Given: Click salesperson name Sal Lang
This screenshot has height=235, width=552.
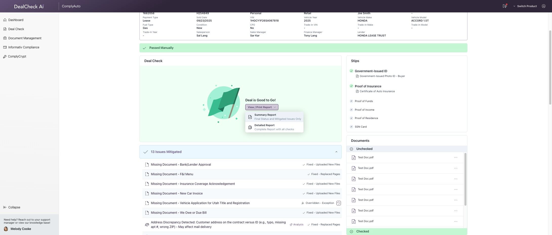Looking at the screenshot, I should coord(202,36).
